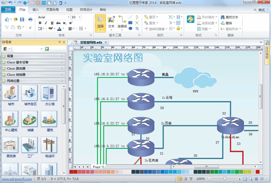The width and height of the screenshot is (271, 183).
Task: Pick the first red color swatch
Action: [x=71, y=172]
